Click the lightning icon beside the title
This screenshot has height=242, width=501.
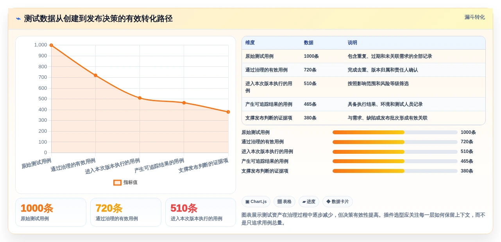(18, 19)
